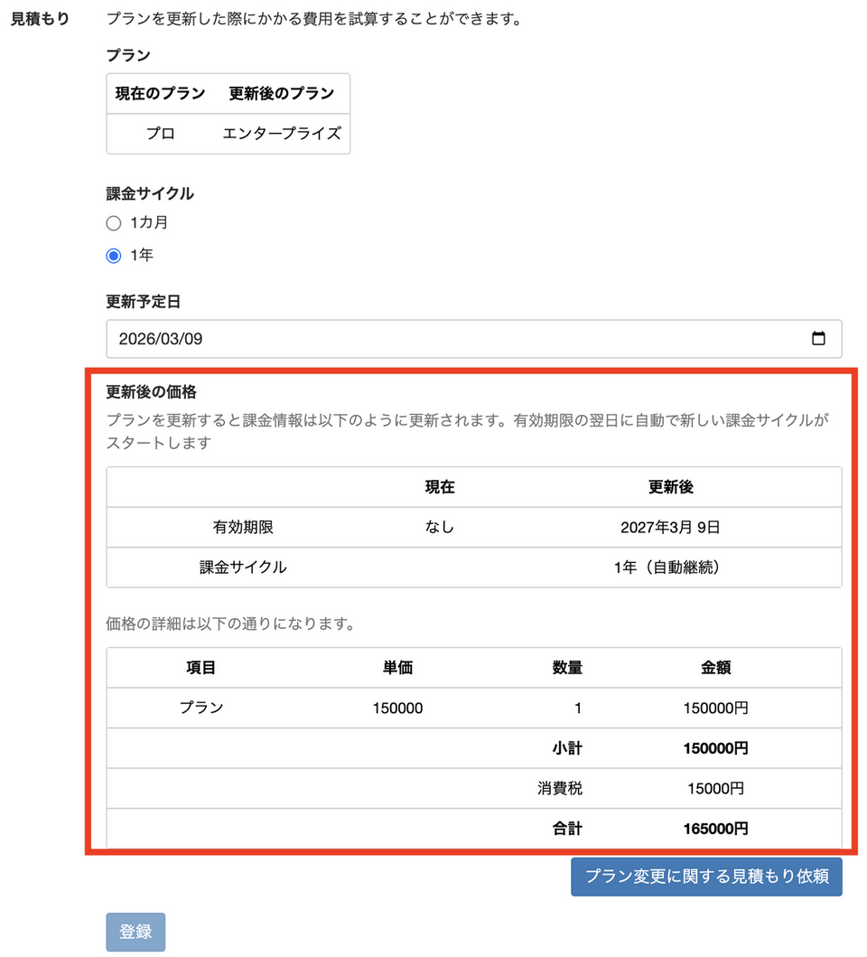
Task: Click the 更新後のプラン column header
Action: point(281,93)
